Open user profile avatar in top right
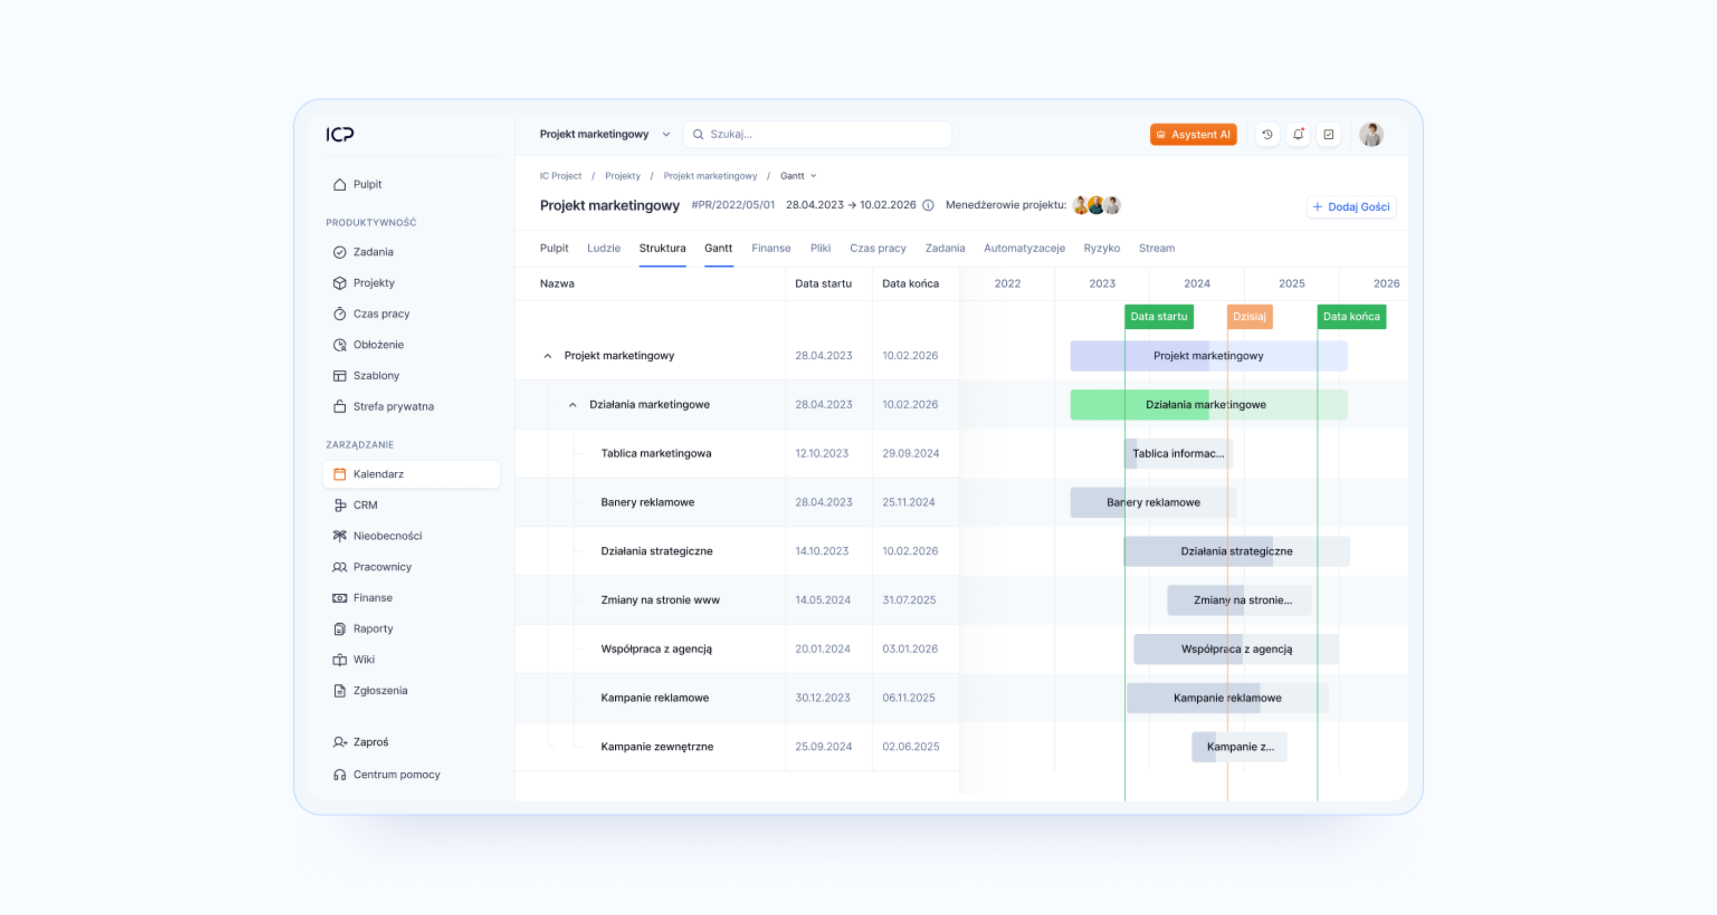1717x915 pixels. point(1371,134)
